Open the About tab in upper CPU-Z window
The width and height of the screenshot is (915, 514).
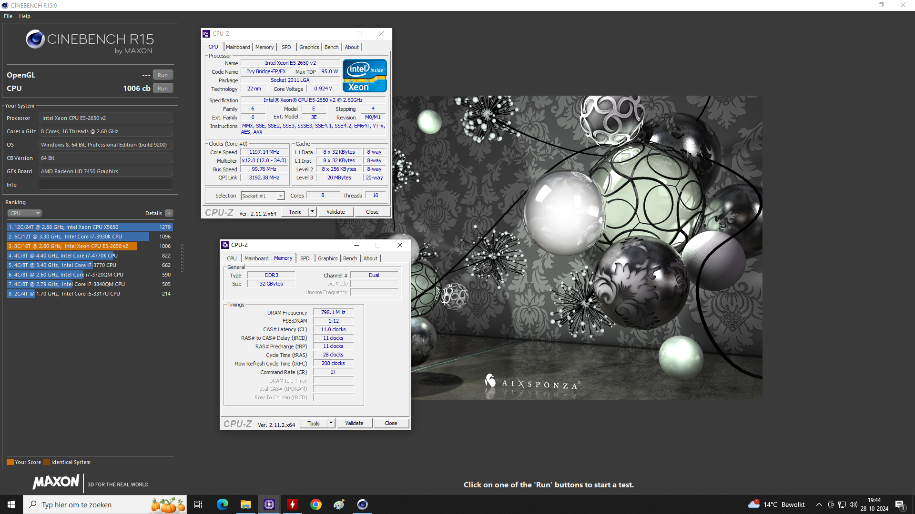352,47
